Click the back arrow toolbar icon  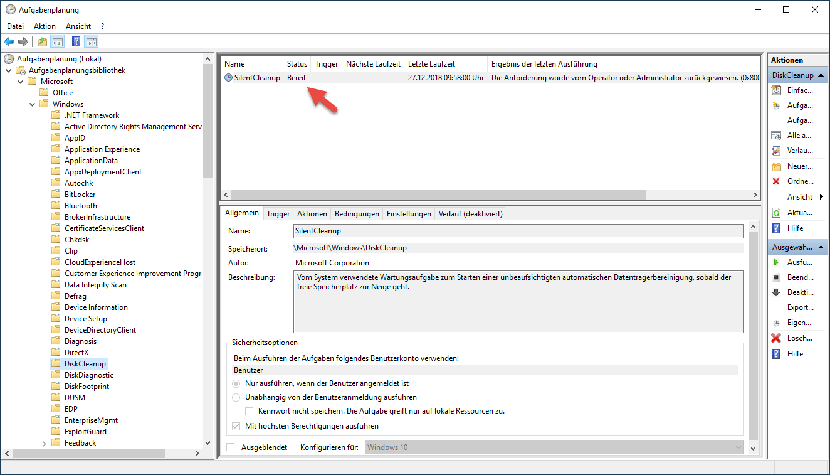pyautogui.click(x=9, y=42)
